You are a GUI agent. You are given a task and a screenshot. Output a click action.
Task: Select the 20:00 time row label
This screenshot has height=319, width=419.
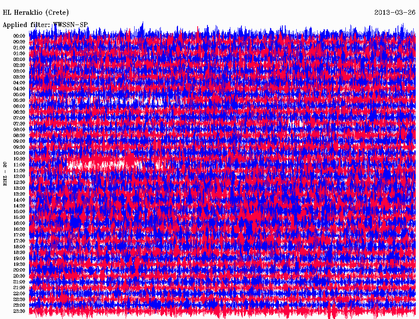click(19, 270)
